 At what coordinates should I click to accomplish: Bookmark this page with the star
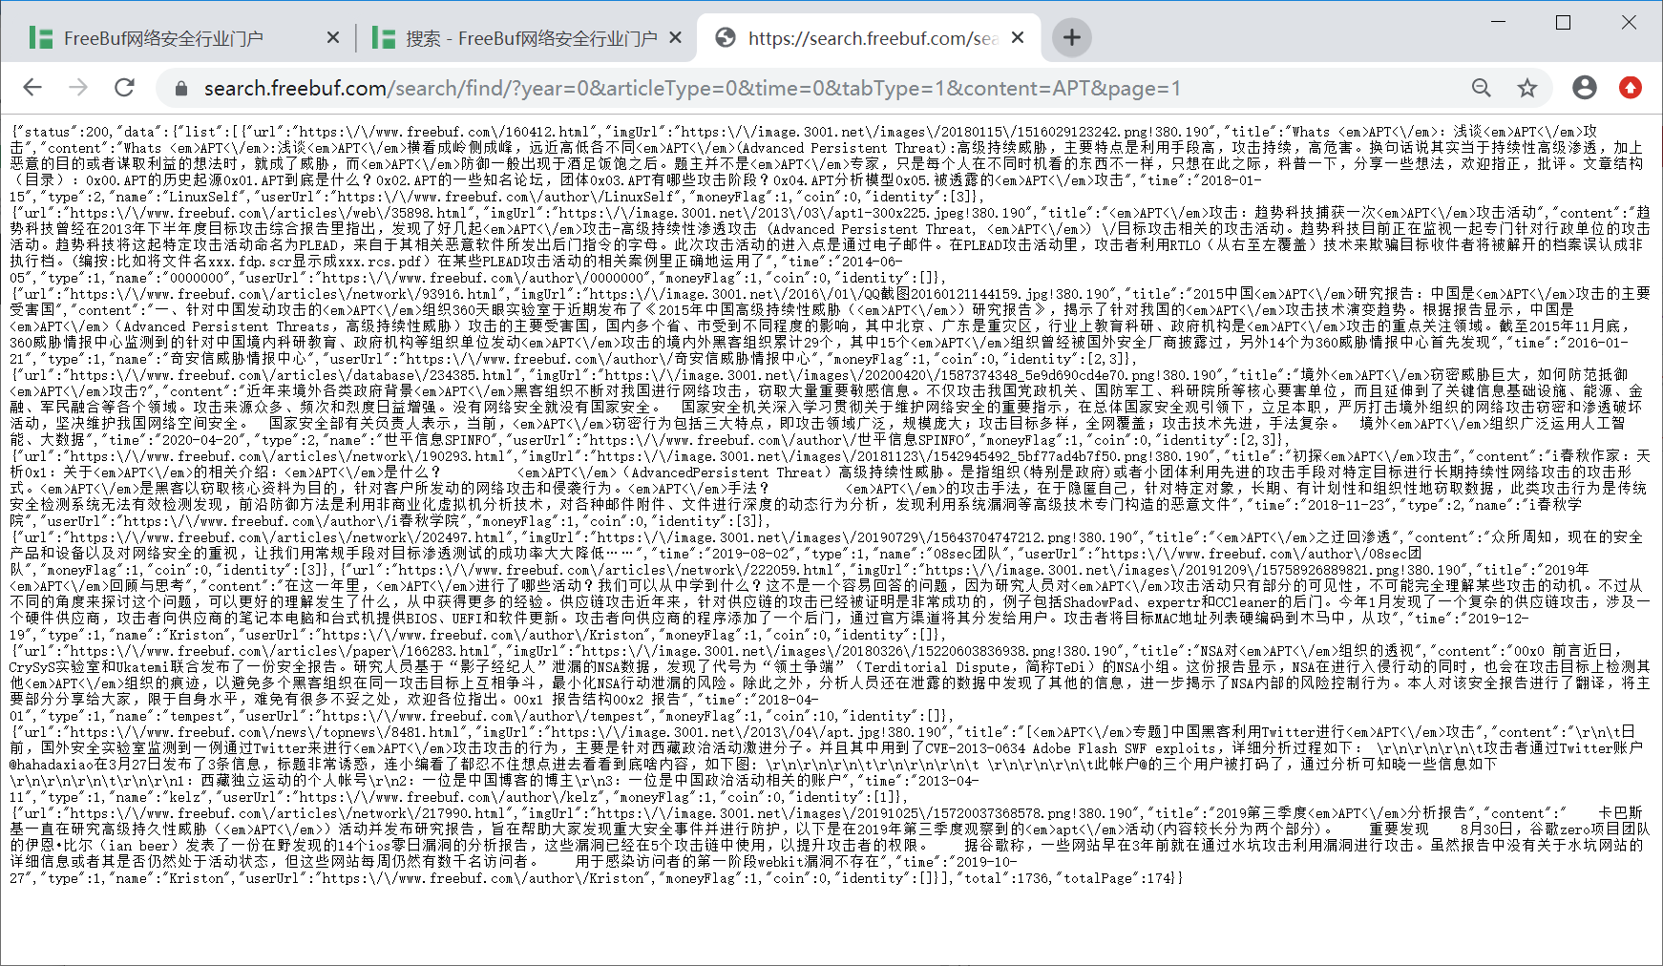coord(1527,88)
